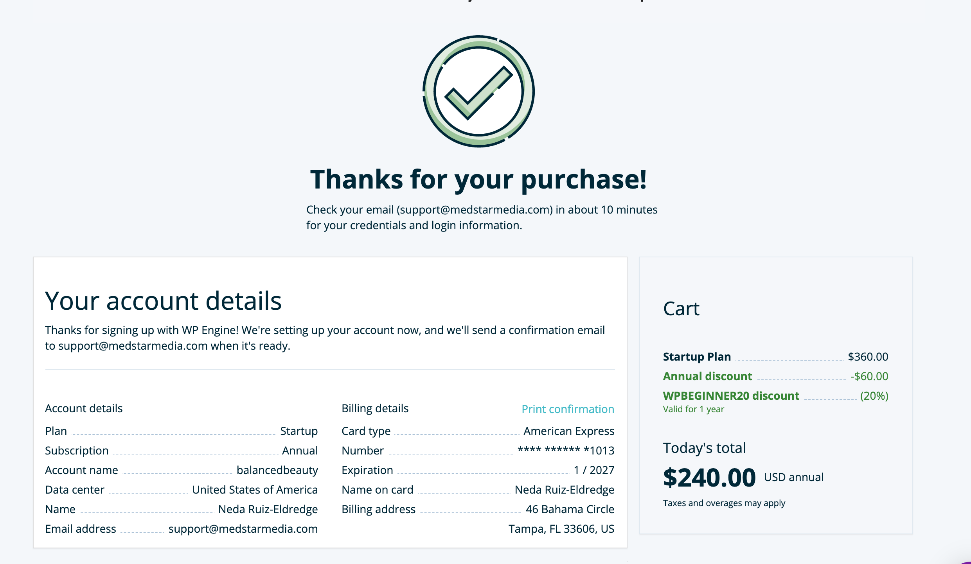Click the Startup Plan cart line
Viewport: 971px width, 564px height.
pos(775,357)
